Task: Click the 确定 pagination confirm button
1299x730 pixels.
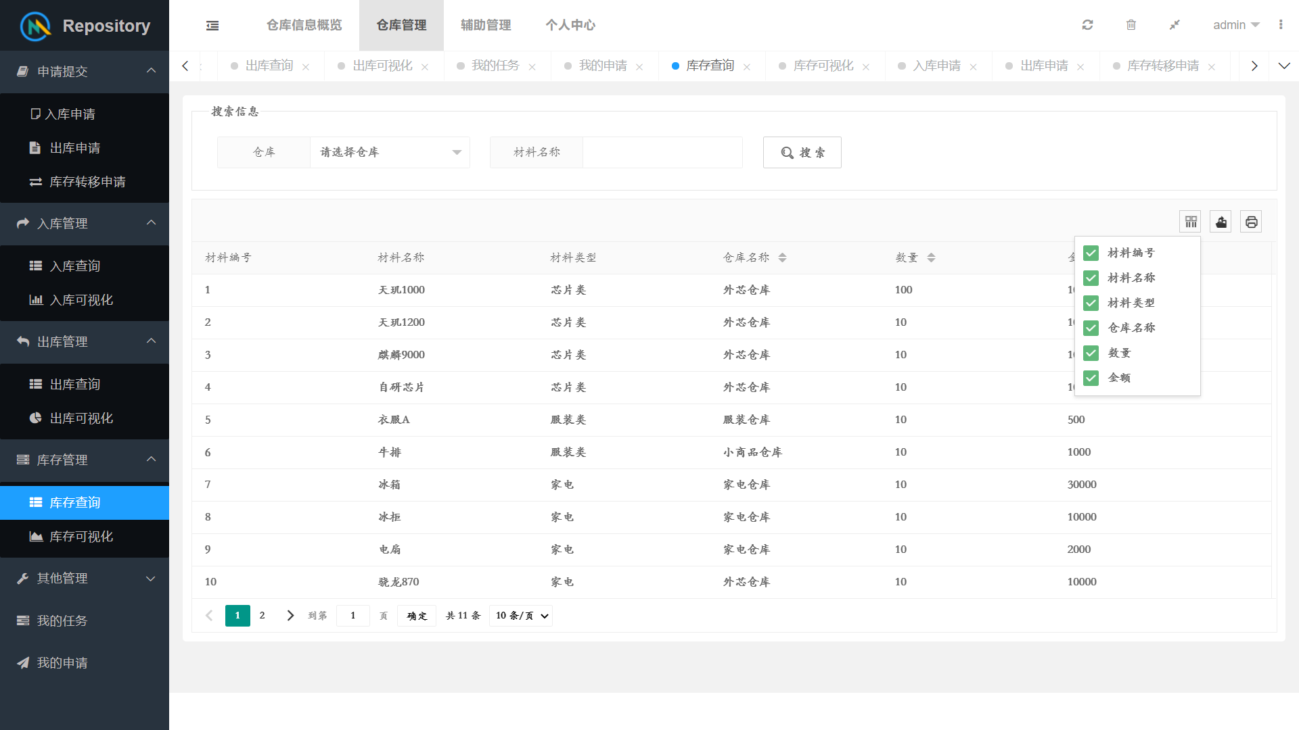Action: (417, 616)
